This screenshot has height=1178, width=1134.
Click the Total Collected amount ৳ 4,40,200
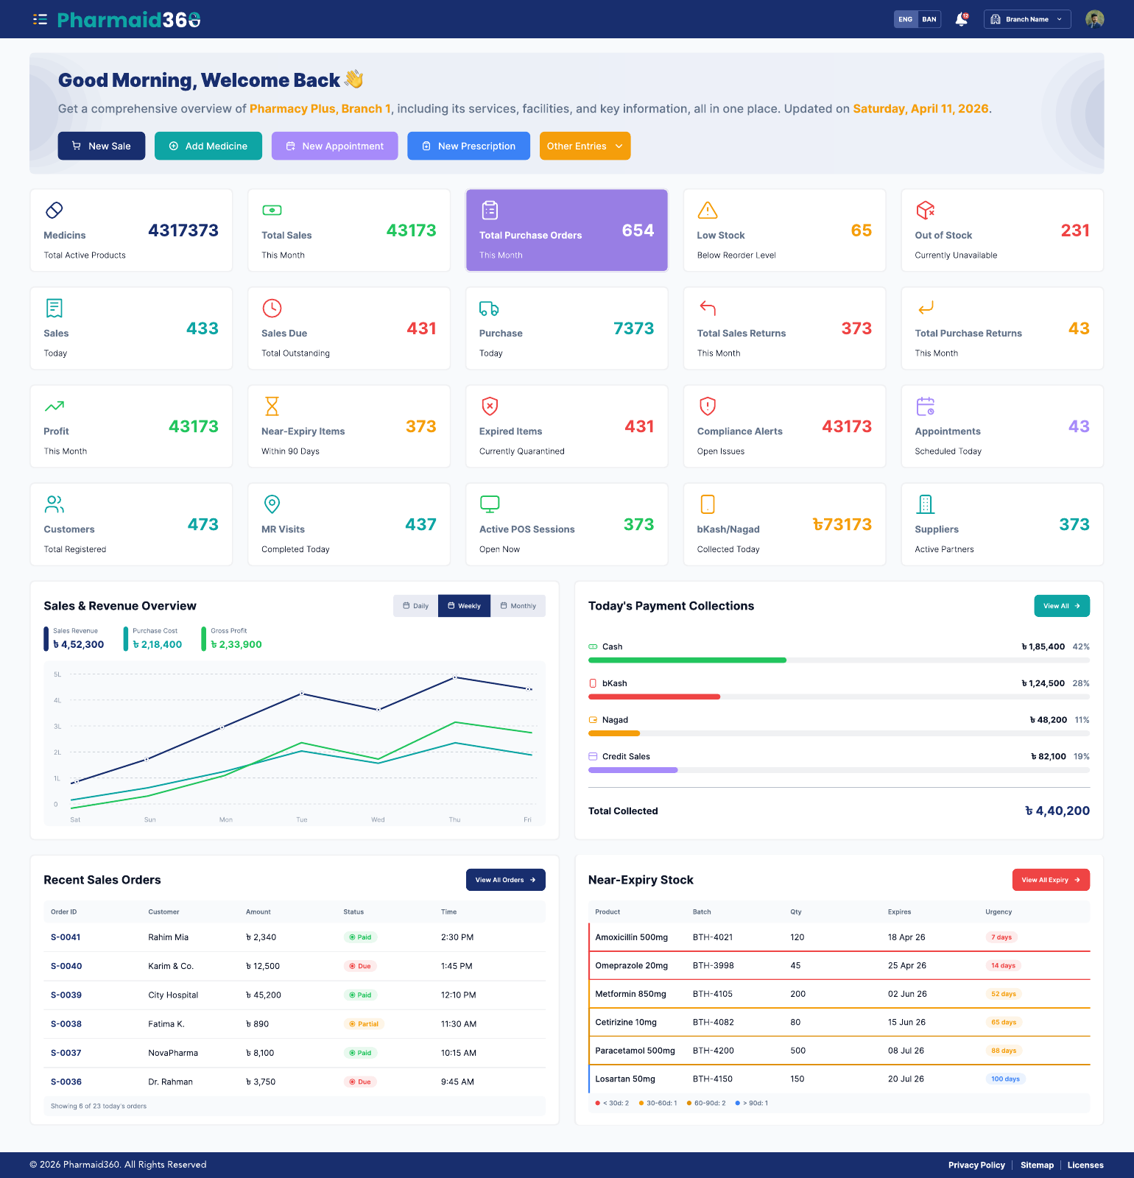click(x=1057, y=811)
